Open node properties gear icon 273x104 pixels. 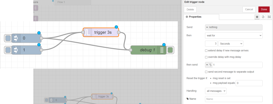point(257,17)
